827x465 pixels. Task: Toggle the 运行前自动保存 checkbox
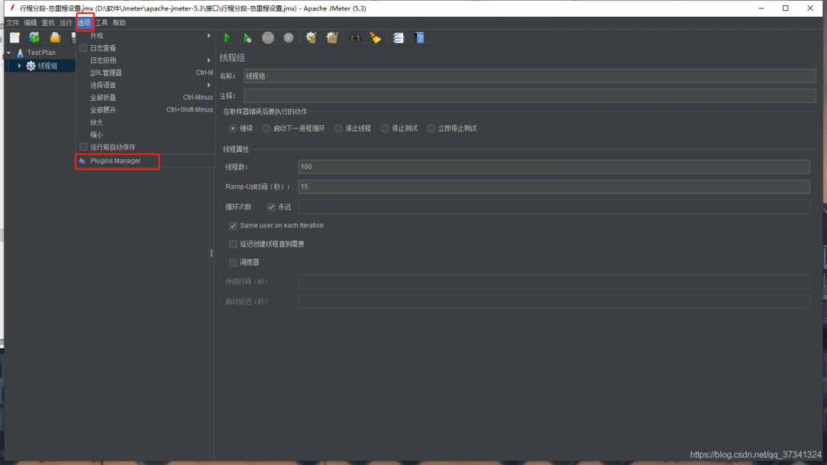(x=83, y=147)
